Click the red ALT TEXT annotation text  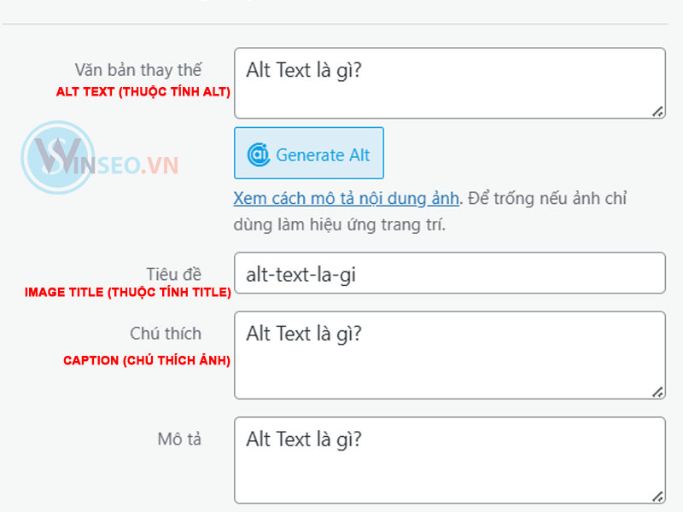coord(143,91)
